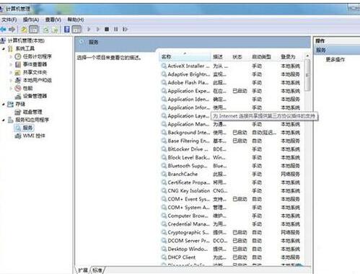Sort by the 登录为 column header

[291, 57]
